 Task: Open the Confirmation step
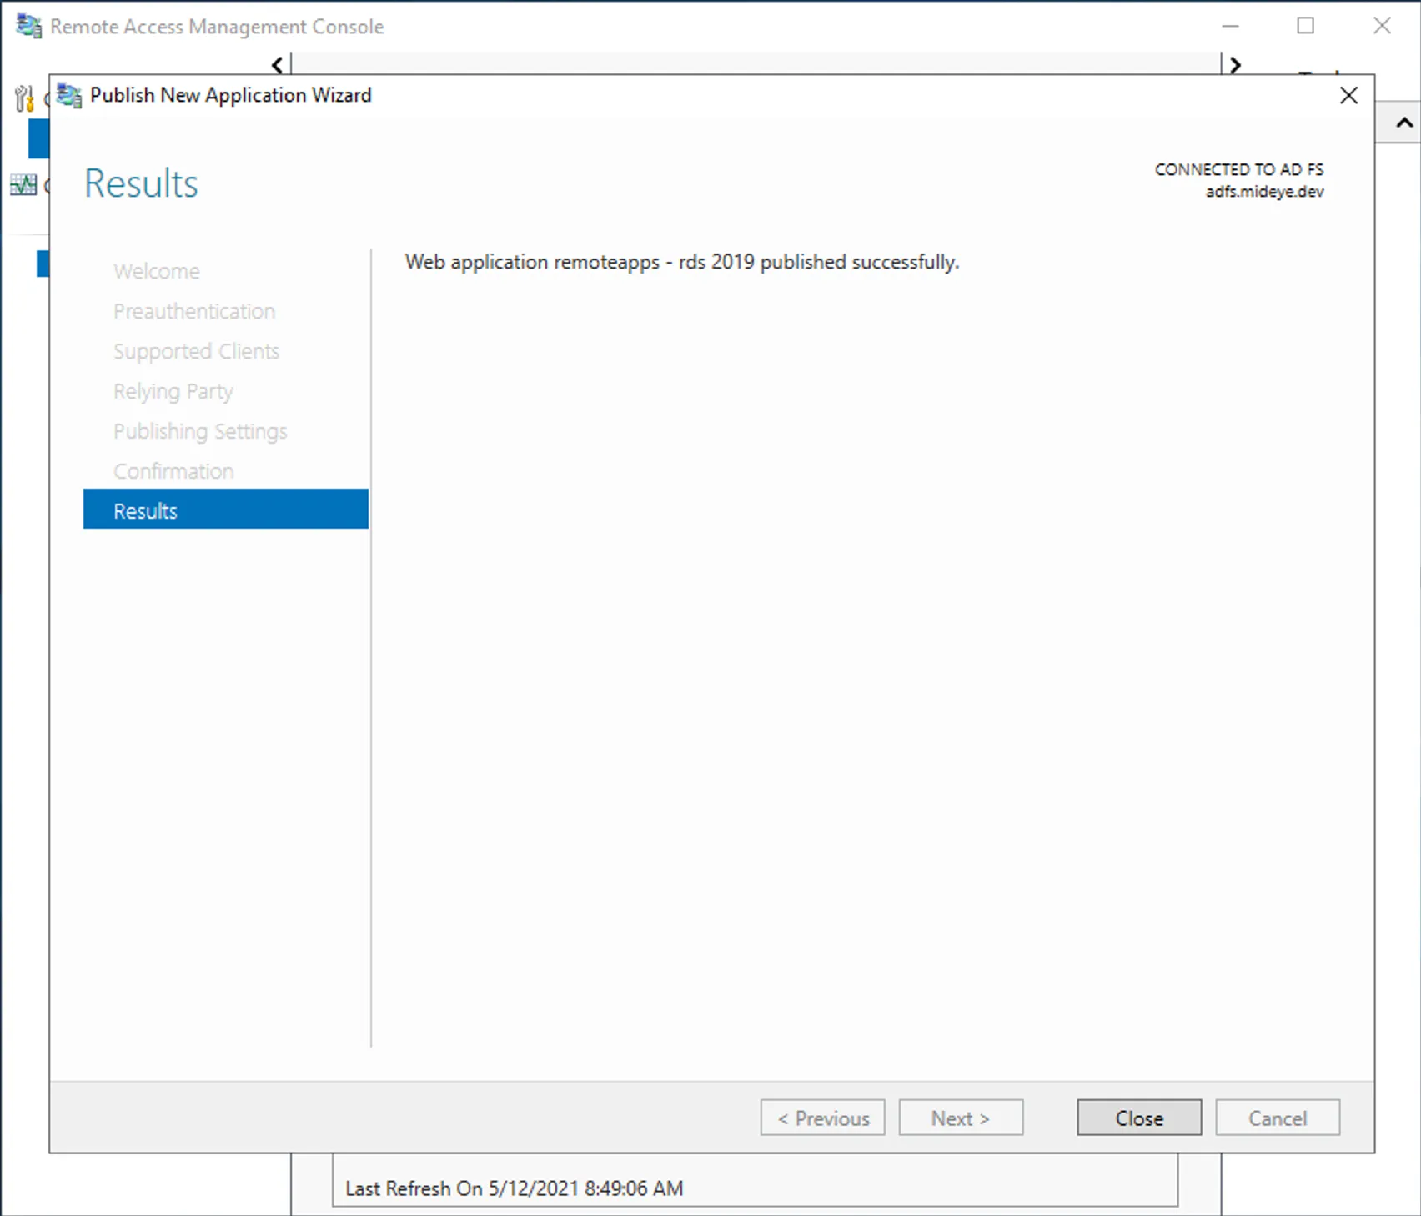point(173,470)
